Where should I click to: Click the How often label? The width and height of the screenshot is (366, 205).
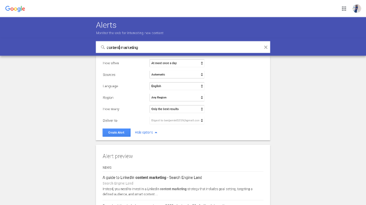111,63
